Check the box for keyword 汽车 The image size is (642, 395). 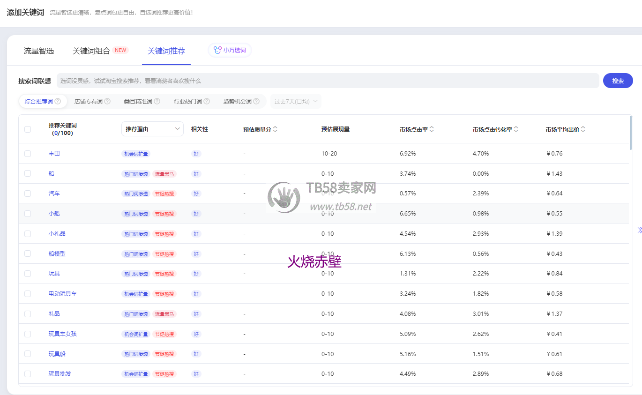pyautogui.click(x=28, y=194)
